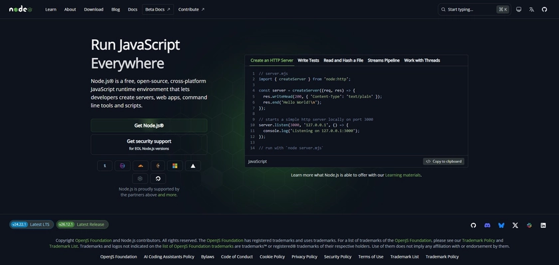Click the Get Node.js® button
The width and height of the screenshot is (559, 265).
[149, 126]
